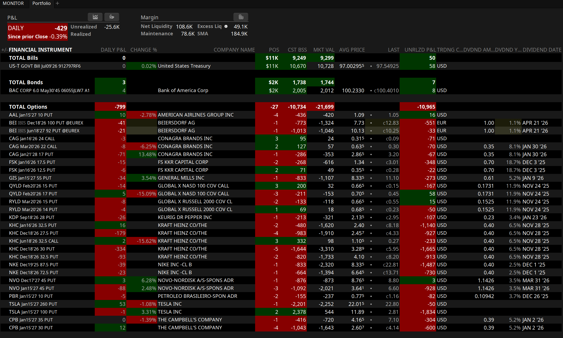Viewport: 563px width, 338px height.
Task: Collapse the TOTAL Options group
Action: pyautogui.click(x=28, y=107)
